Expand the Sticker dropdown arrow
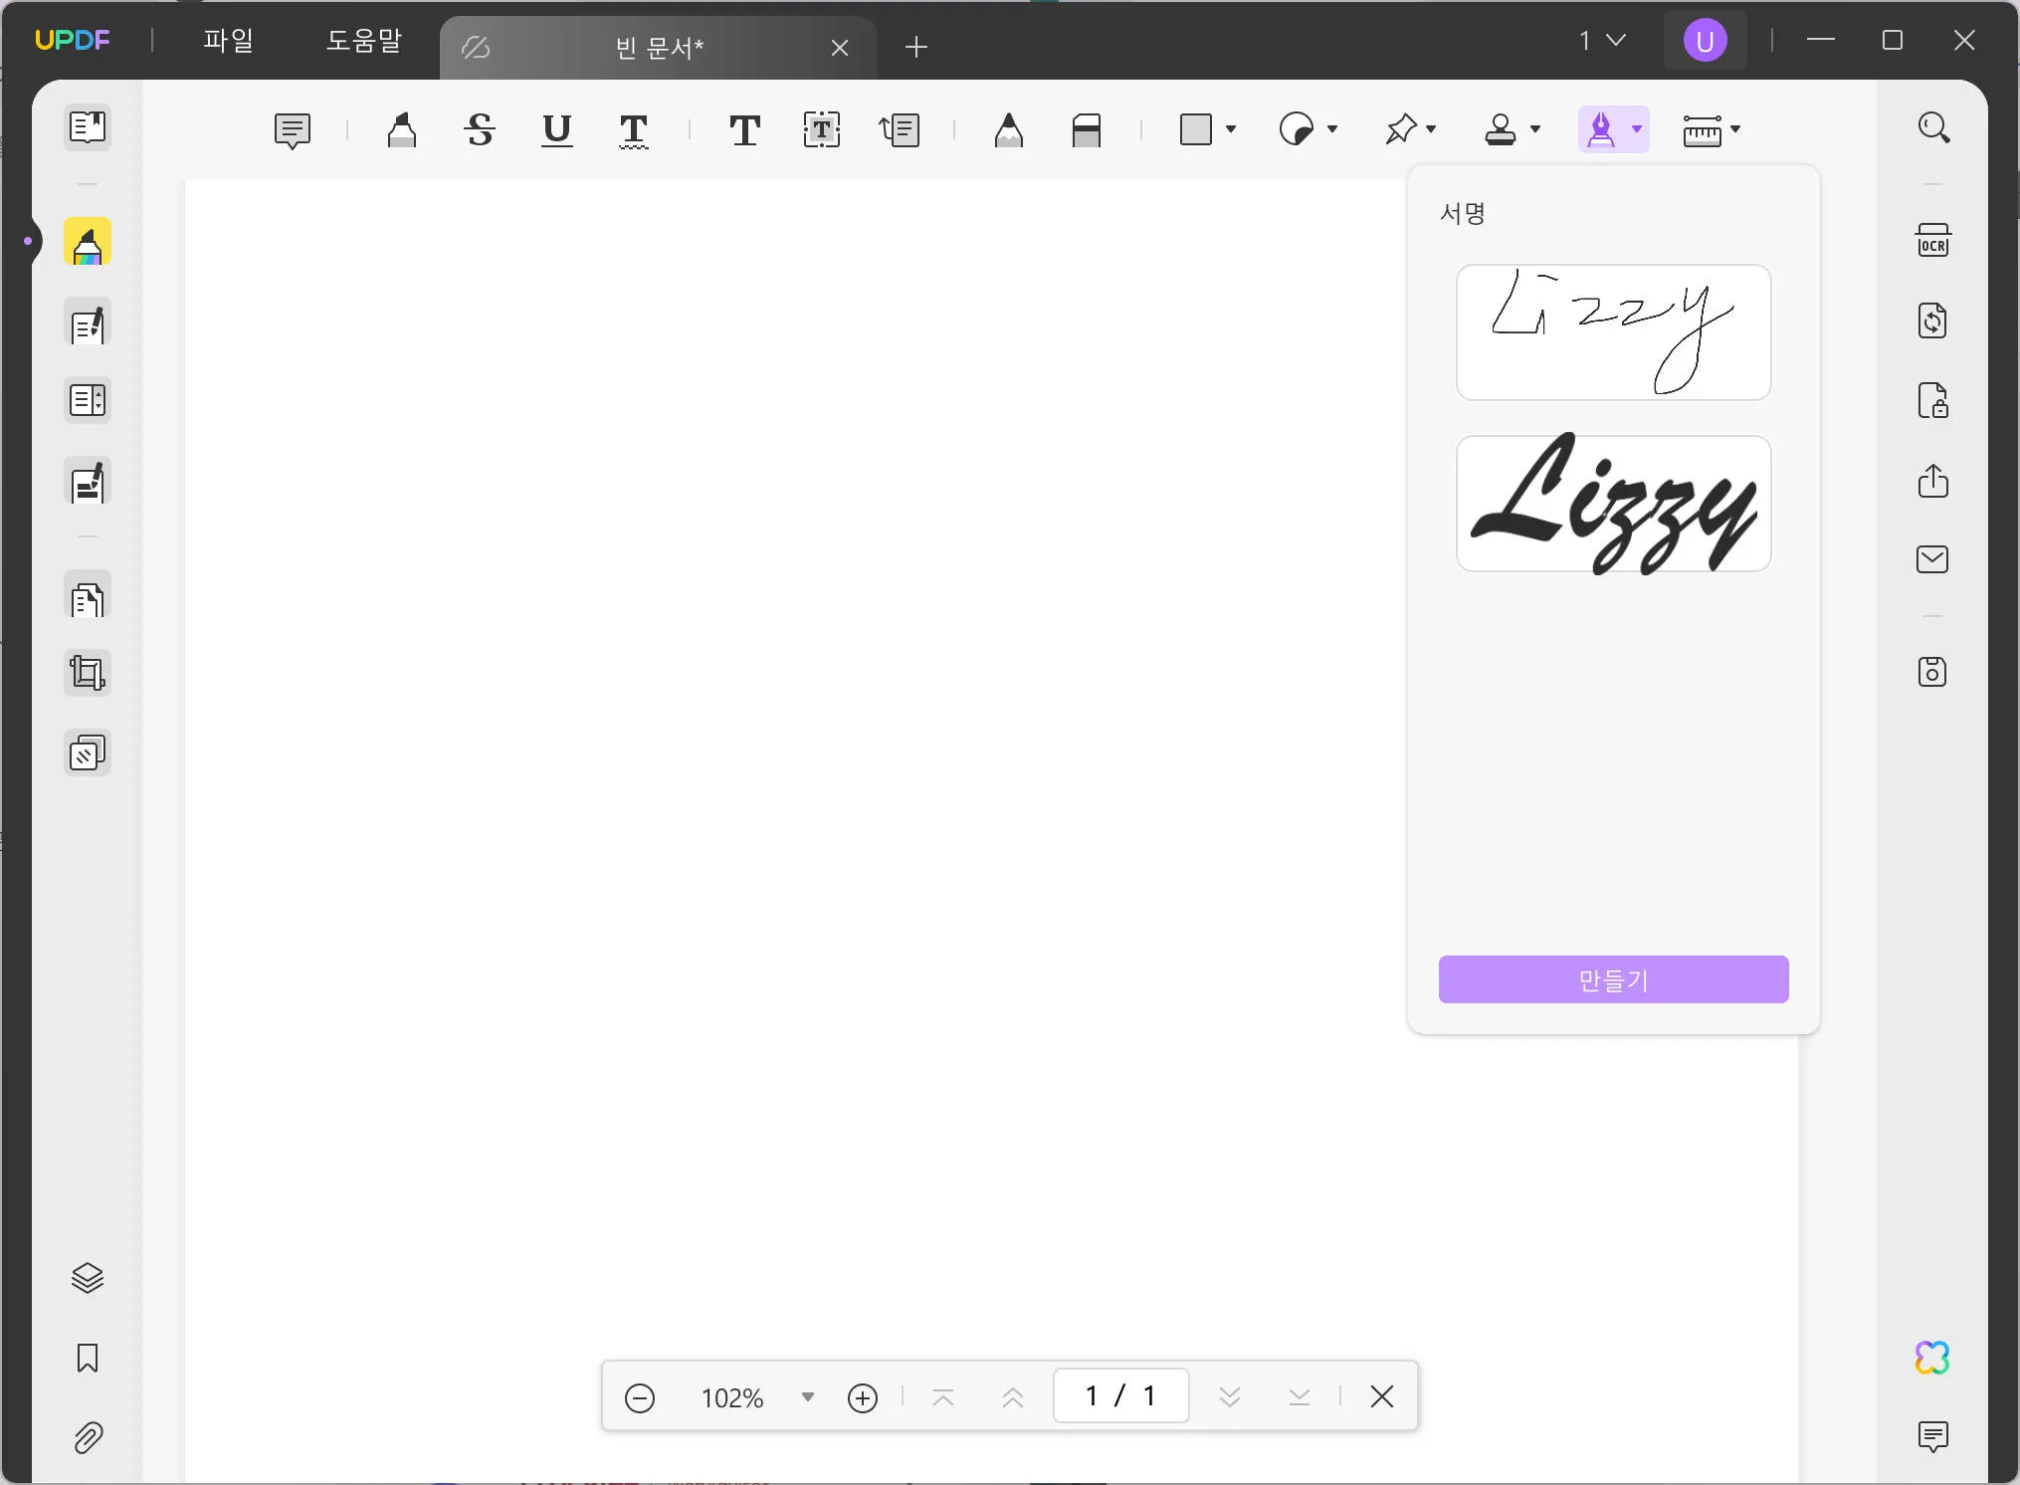Viewport: 2020px width, 1485px height. [1332, 129]
